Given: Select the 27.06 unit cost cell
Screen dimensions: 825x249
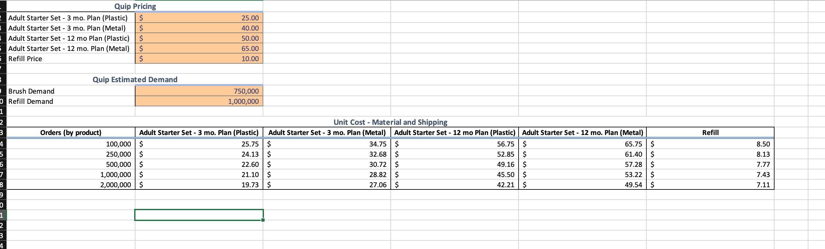Looking at the screenshot, I should pyautogui.click(x=327, y=185).
